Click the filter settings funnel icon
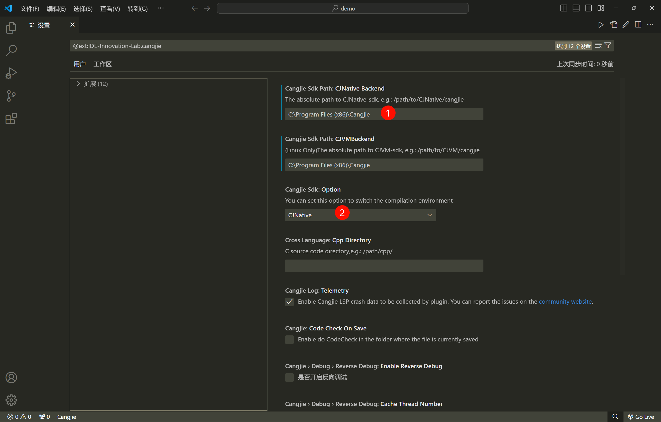The width and height of the screenshot is (661, 422). click(608, 46)
